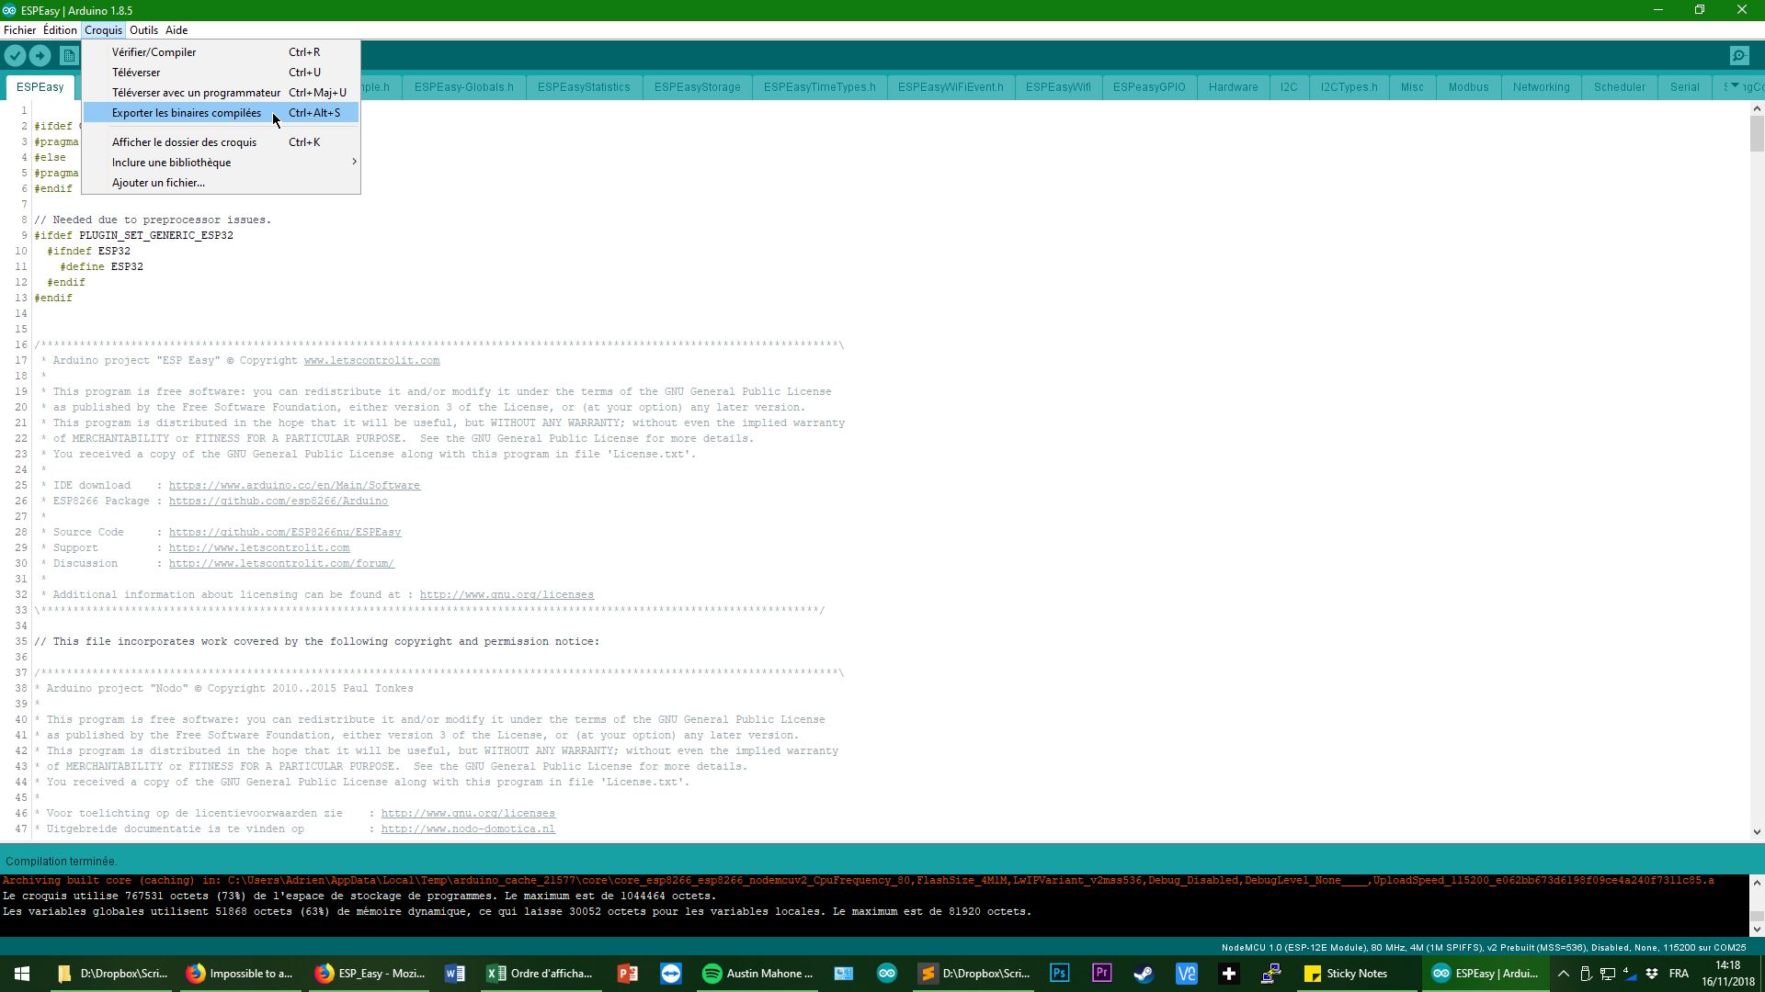This screenshot has width=1765, height=992.
Task: Open the Photoshop taskbar icon
Action: click(1059, 974)
